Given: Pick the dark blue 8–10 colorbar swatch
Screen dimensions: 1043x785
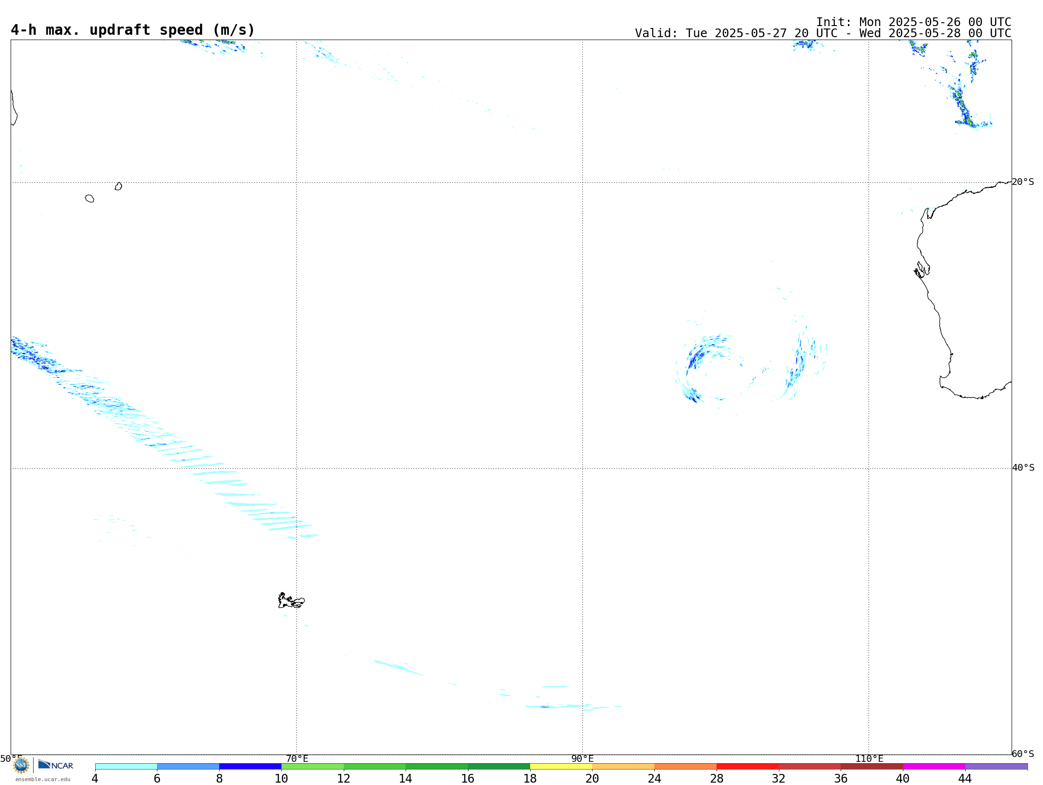Looking at the screenshot, I should coord(251,767).
